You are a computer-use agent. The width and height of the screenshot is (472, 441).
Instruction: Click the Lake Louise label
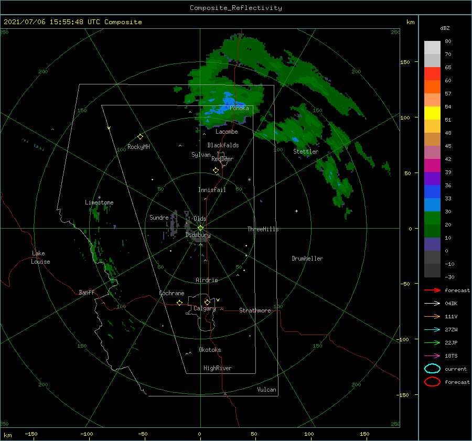(x=40, y=257)
